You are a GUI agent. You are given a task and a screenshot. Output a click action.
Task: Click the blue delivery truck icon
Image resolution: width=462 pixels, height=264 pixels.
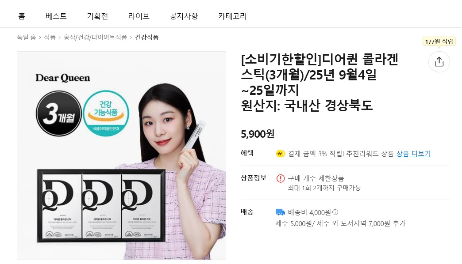tap(280, 212)
